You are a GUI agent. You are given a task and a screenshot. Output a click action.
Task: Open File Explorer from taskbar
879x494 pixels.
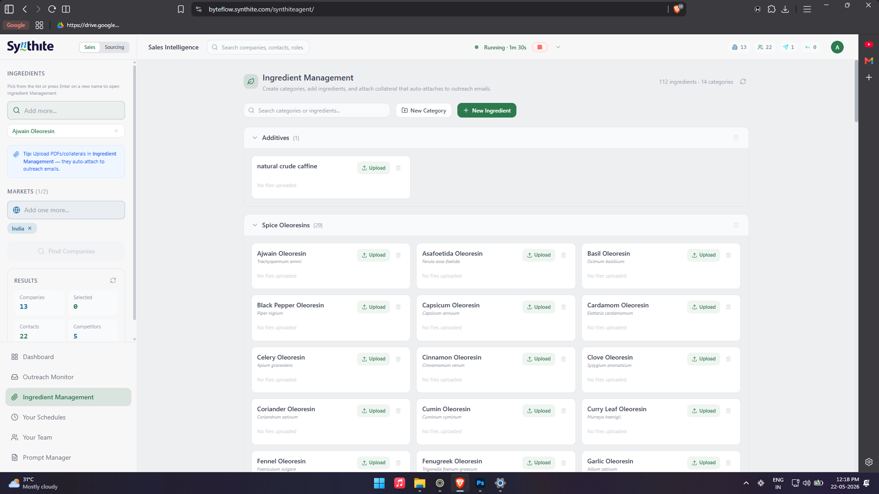pyautogui.click(x=420, y=483)
